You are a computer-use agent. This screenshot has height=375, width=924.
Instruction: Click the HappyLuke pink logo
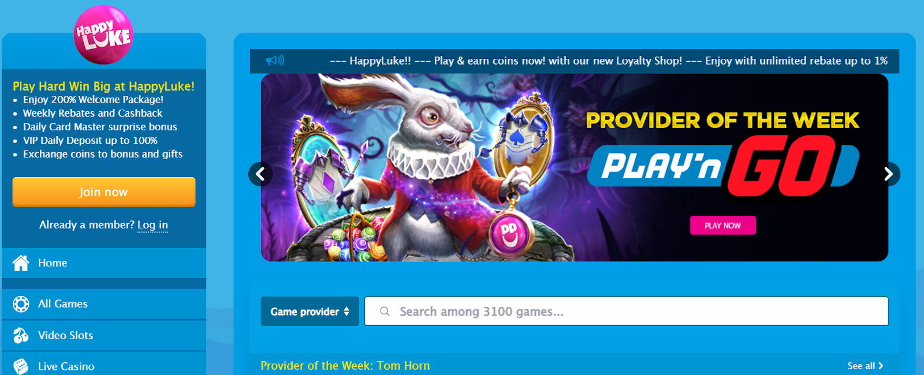coord(104,35)
